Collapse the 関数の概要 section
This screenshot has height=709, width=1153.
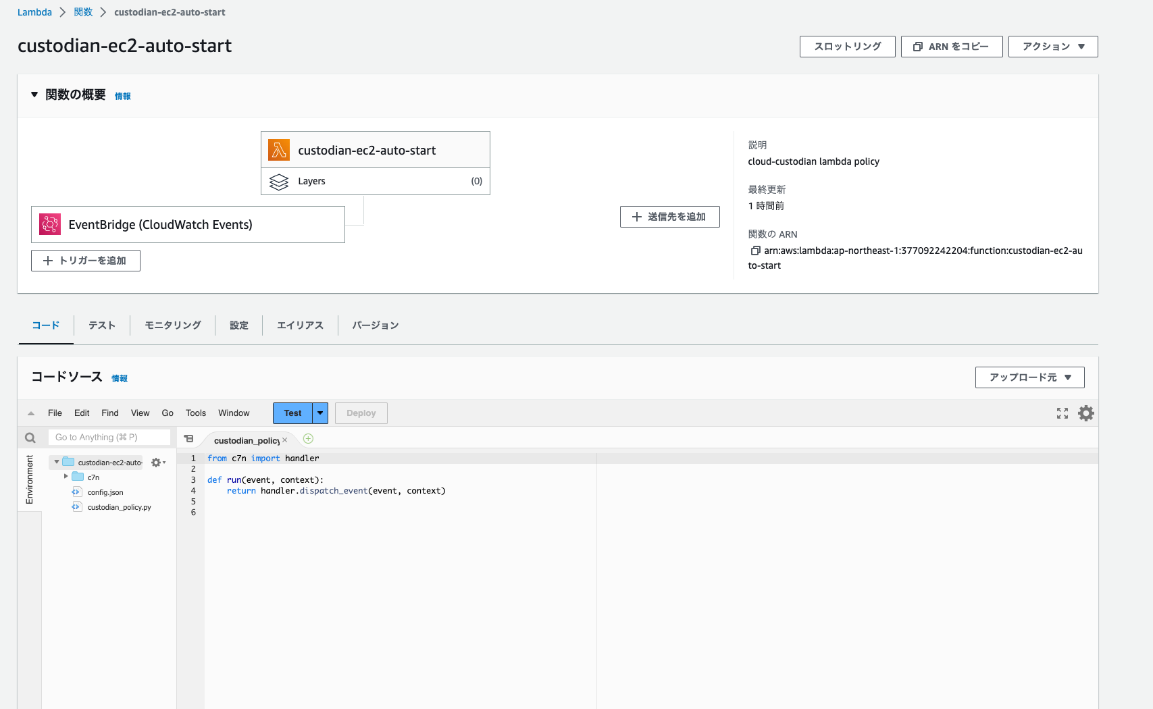tap(34, 95)
